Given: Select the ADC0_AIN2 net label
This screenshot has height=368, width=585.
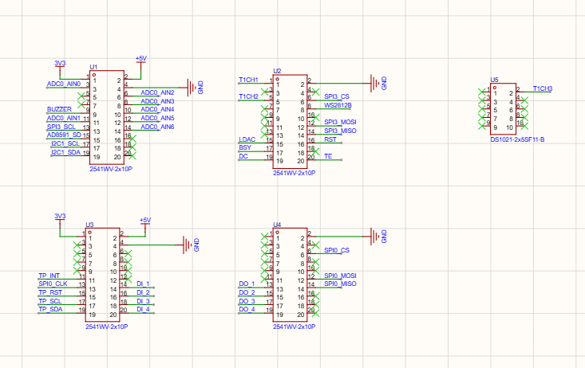Looking at the screenshot, I should 157,92.
